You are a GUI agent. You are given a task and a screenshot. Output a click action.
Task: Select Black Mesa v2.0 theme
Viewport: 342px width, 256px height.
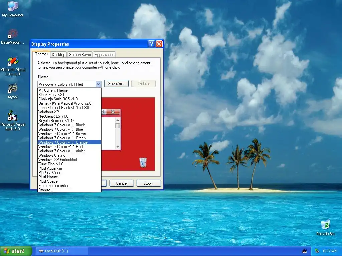point(69,94)
